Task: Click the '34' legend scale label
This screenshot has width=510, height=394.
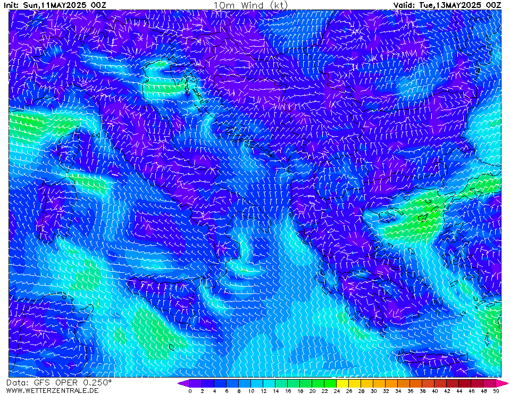Action: point(398,391)
